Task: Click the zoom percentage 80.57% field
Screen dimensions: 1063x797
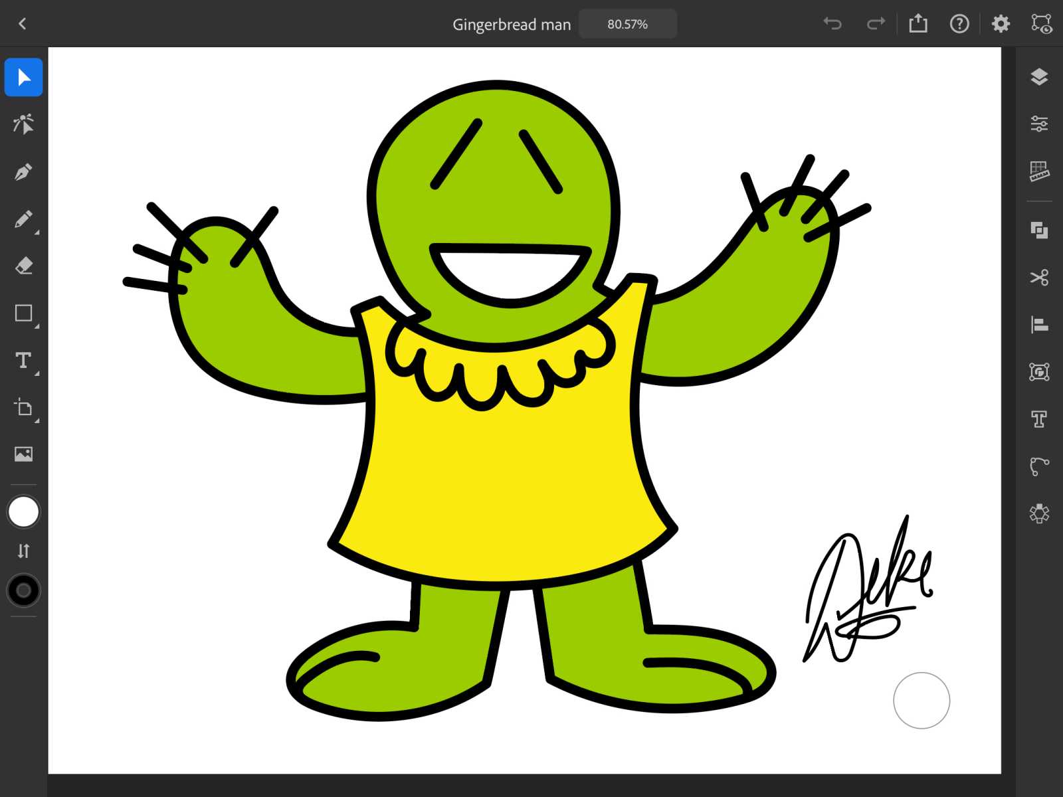Action: 627,25
